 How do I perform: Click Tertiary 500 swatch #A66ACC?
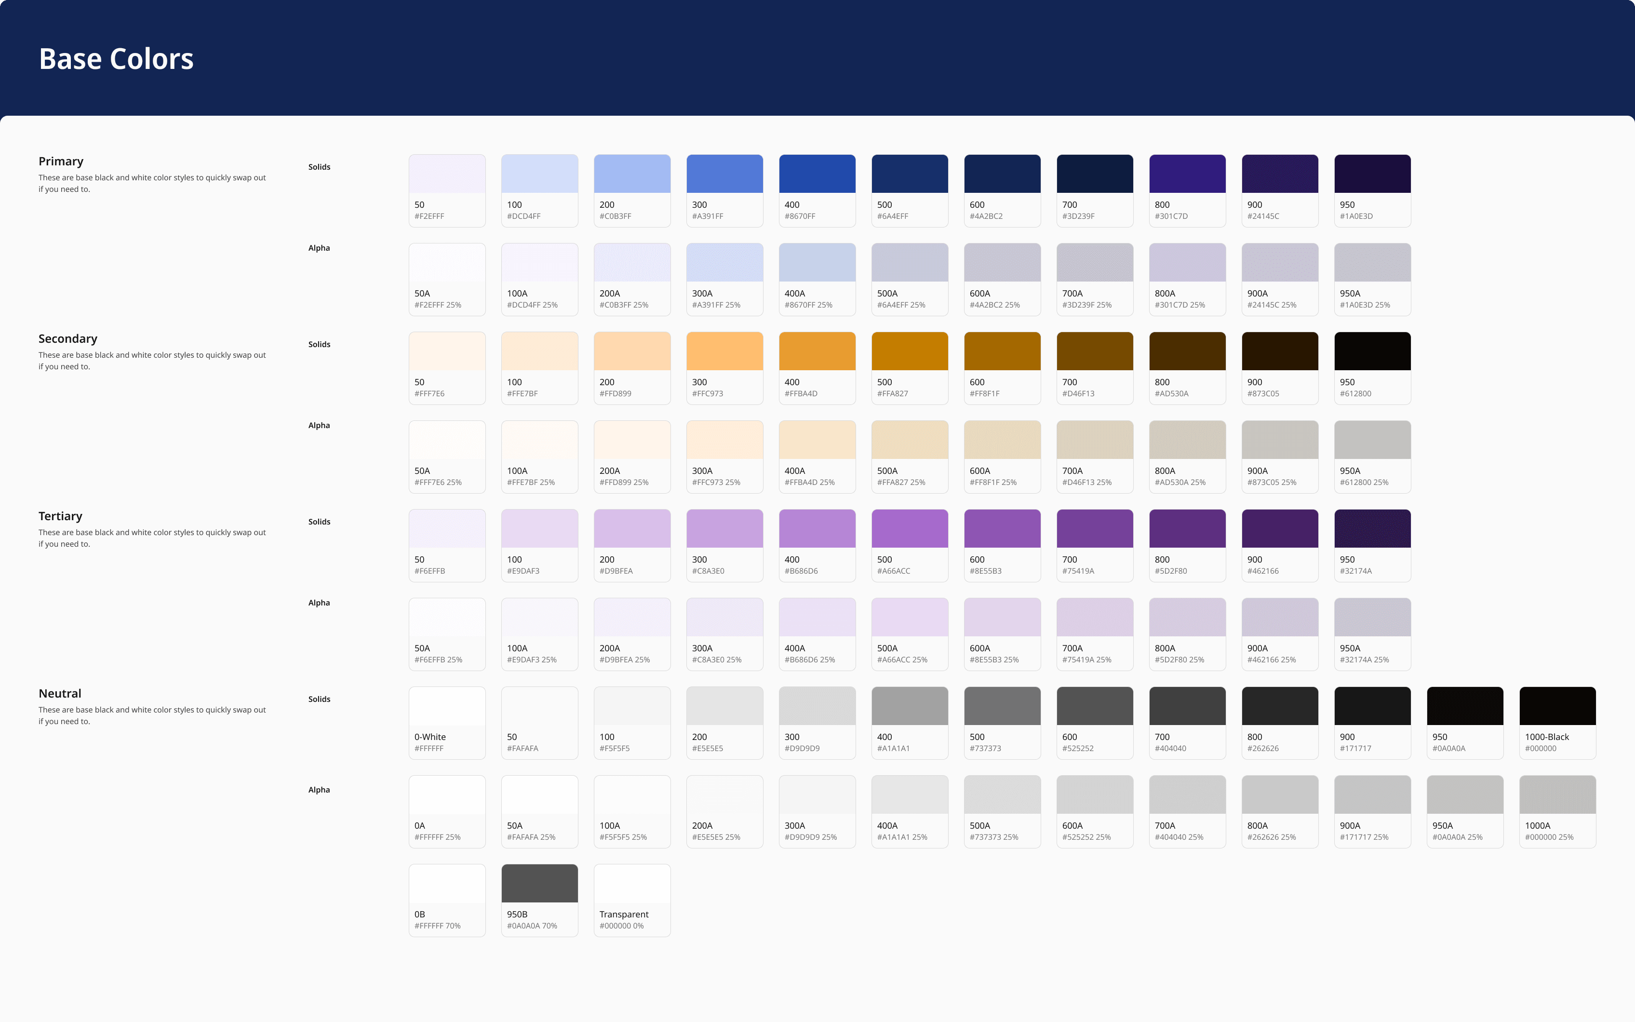point(910,546)
